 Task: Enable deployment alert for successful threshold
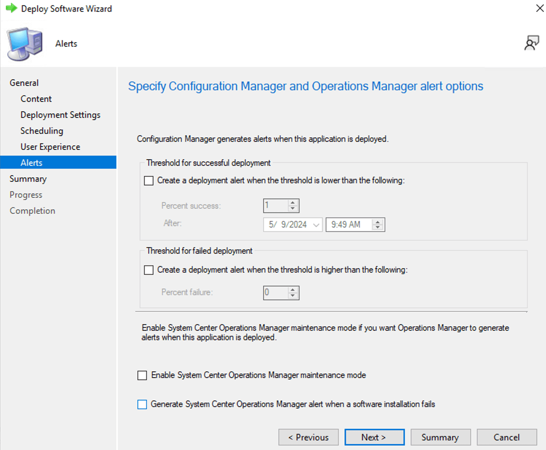[149, 180]
